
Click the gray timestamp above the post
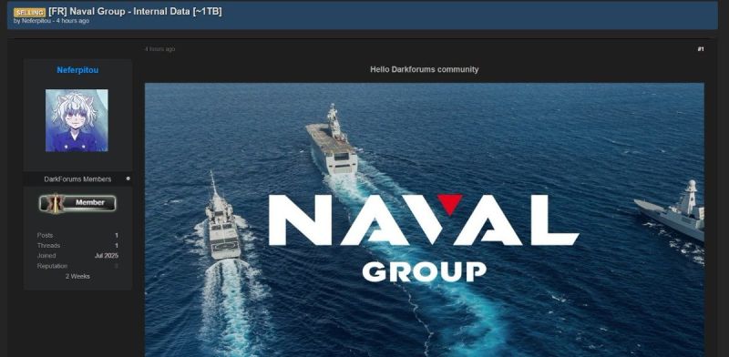click(160, 49)
